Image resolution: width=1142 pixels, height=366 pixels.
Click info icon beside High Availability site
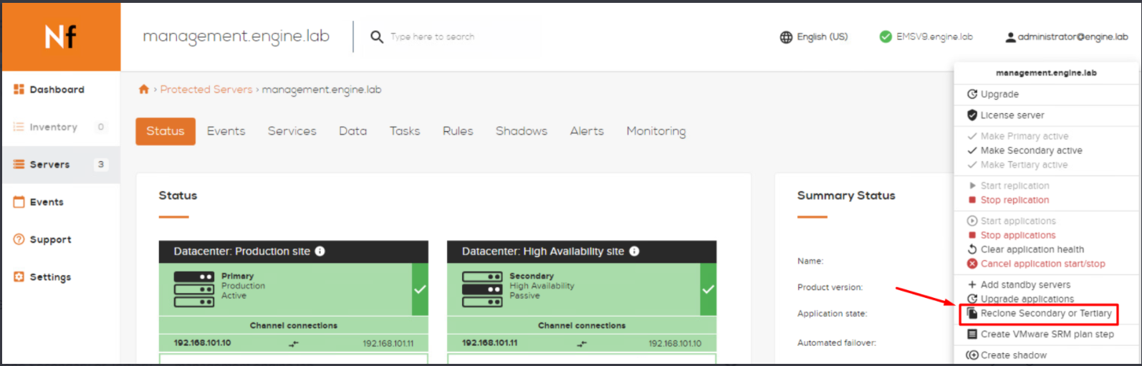click(634, 251)
